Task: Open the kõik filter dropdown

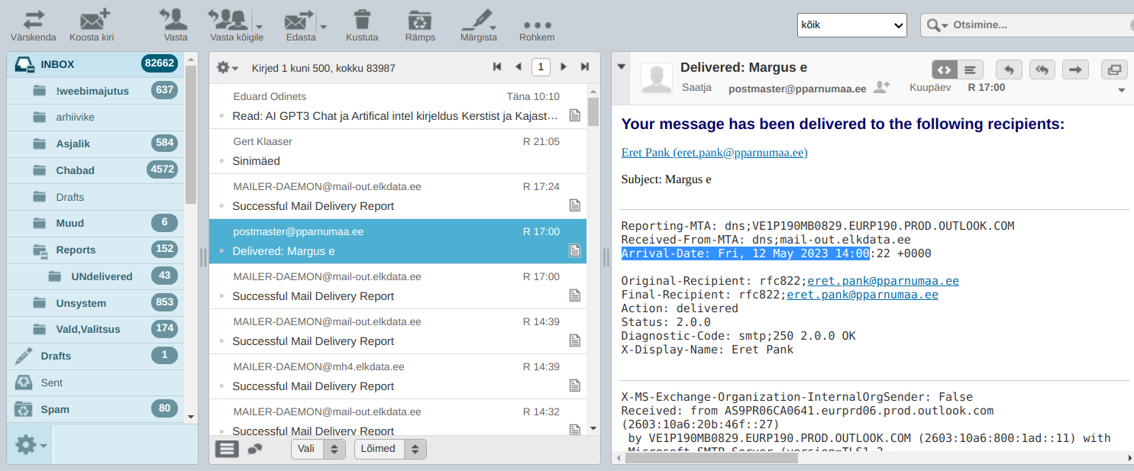Action: (851, 25)
